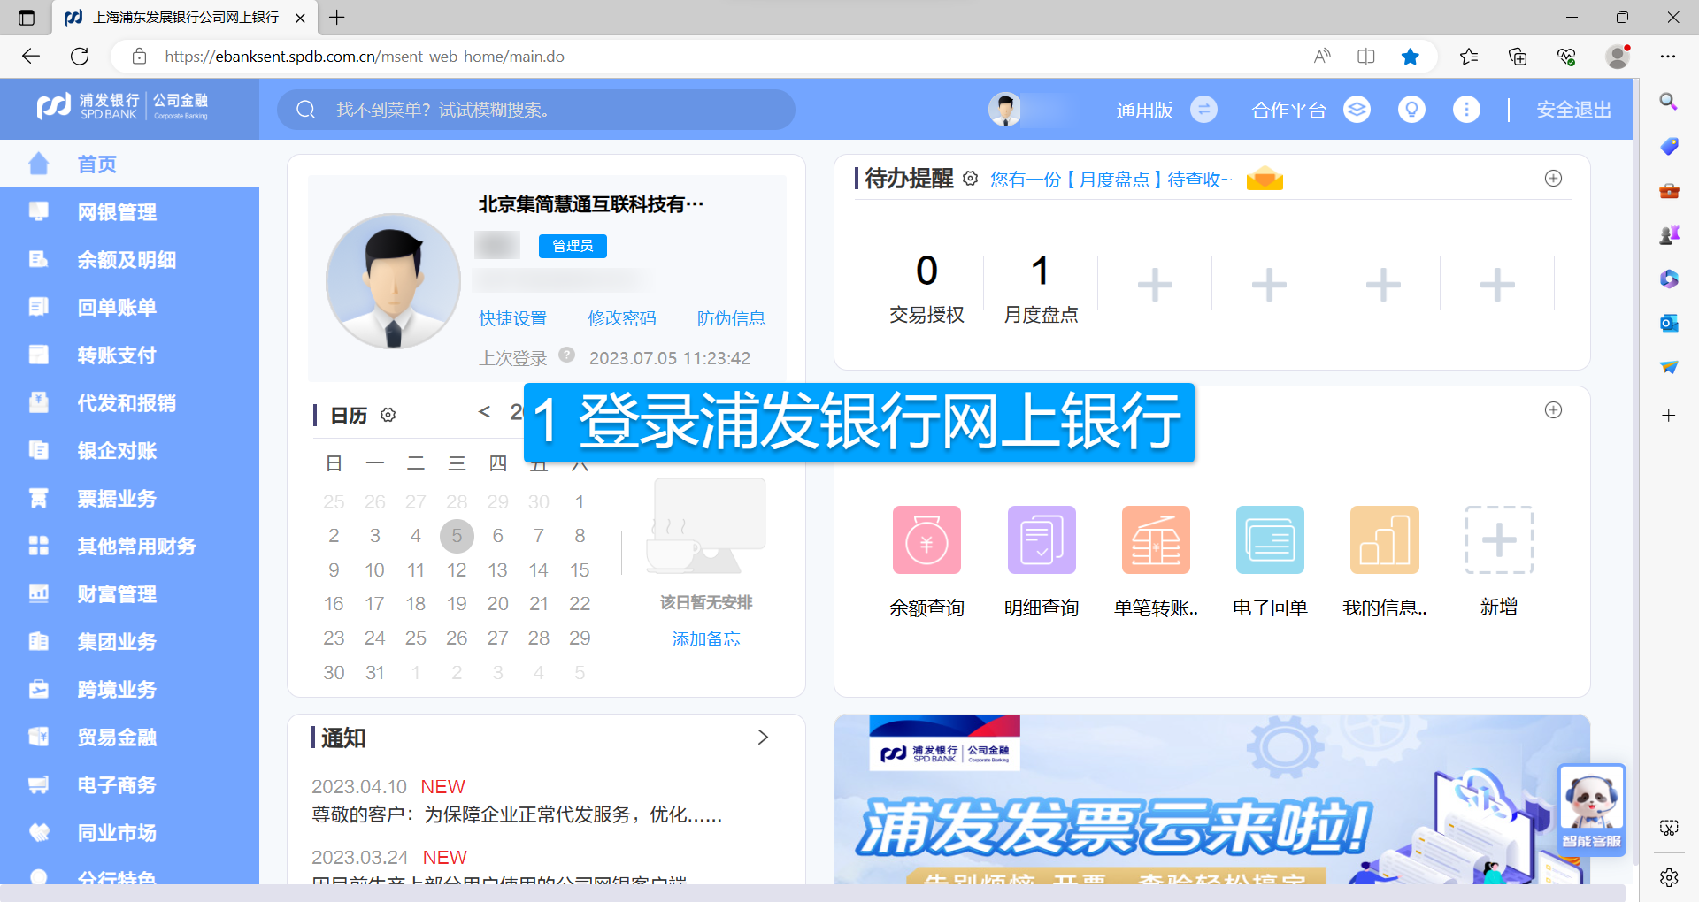Expand the 待办提醒 panel plus button
The image size is (1699, 902).
tap(1553, 179)
